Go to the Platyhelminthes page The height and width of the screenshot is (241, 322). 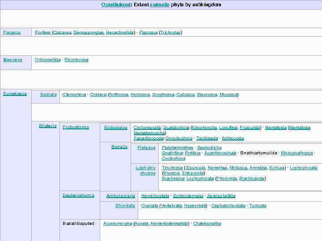tap(178, 148)
